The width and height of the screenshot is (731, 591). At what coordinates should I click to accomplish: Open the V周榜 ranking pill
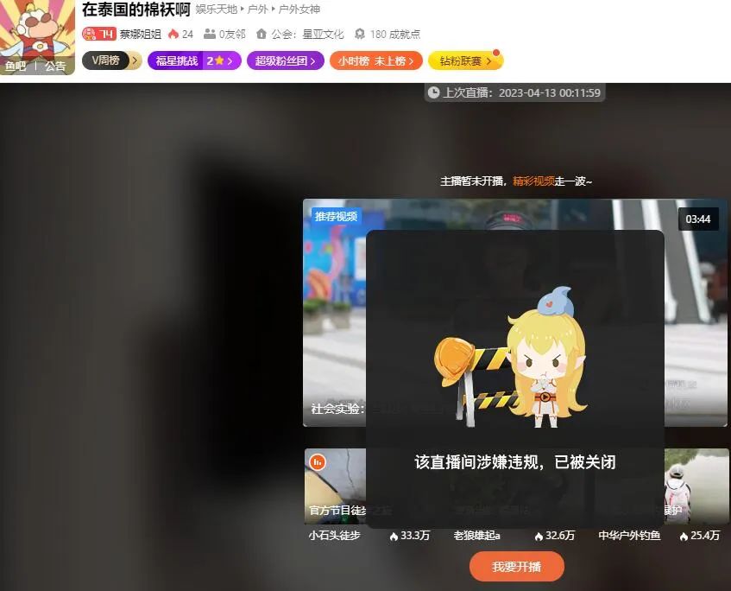point(105,60)
